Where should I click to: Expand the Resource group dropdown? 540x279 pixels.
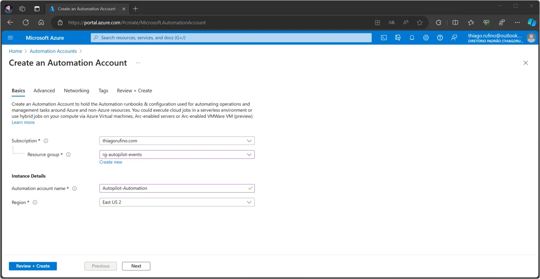coord(177,155)
